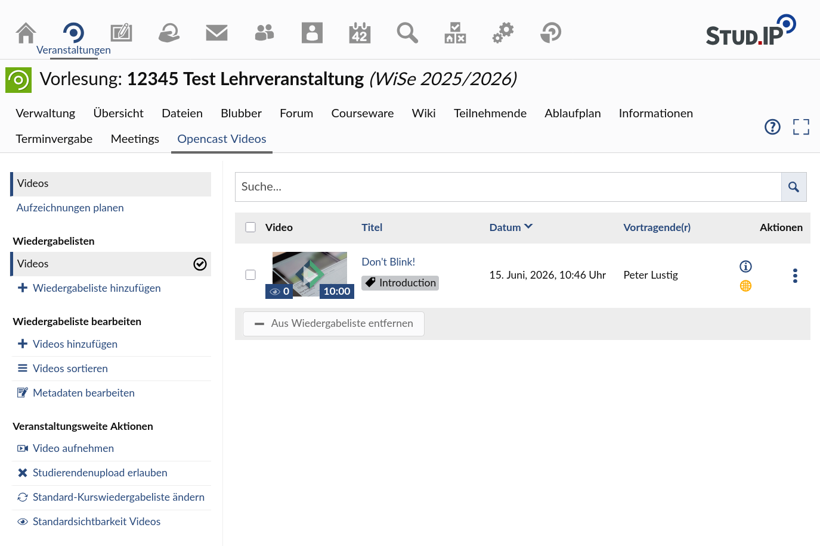The image size is (820, 546).
Task: Play the Don't Blink! video thumbnail
Action: [x=310, y=275]
